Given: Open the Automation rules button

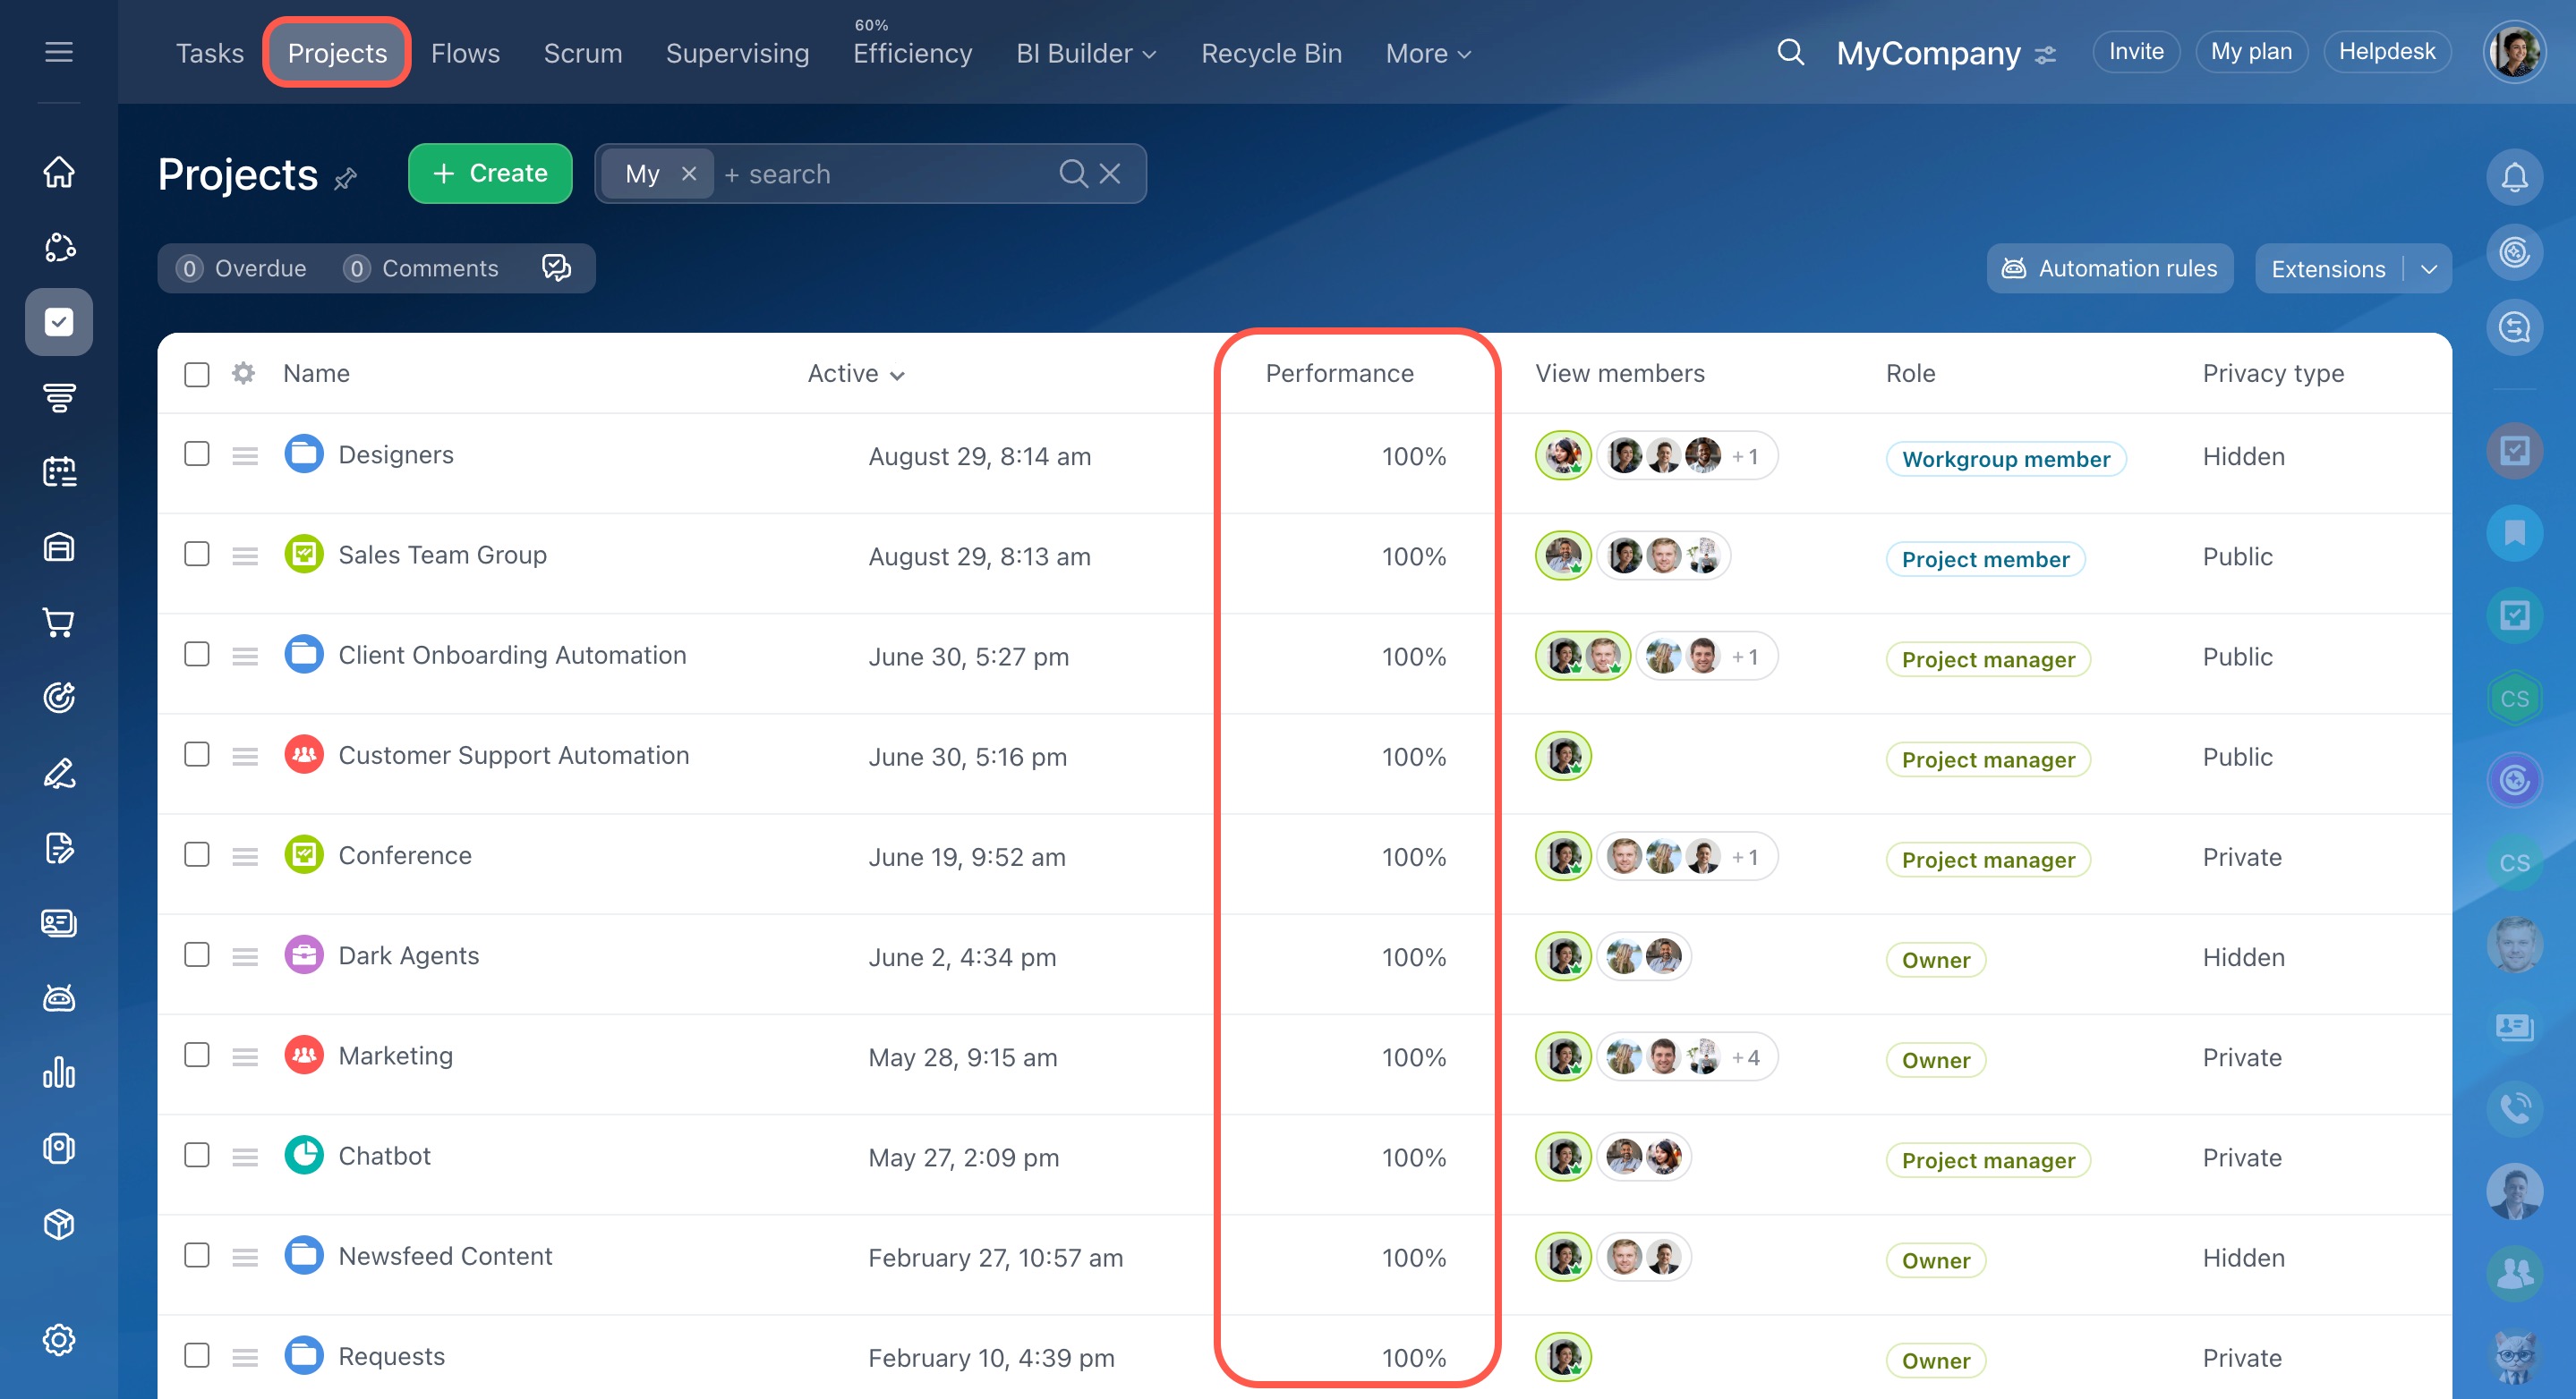Looking at the screenshot, I should (x=2109, y=269).
